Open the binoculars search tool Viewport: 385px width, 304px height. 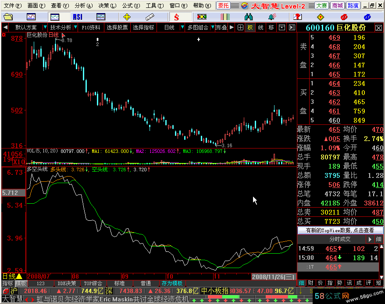point(249,17)
